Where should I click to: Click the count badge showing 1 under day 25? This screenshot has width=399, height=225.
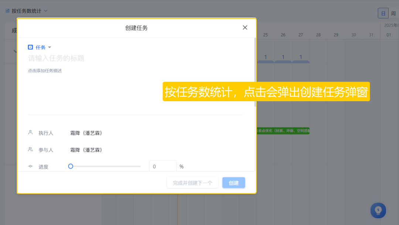[266, 57]
